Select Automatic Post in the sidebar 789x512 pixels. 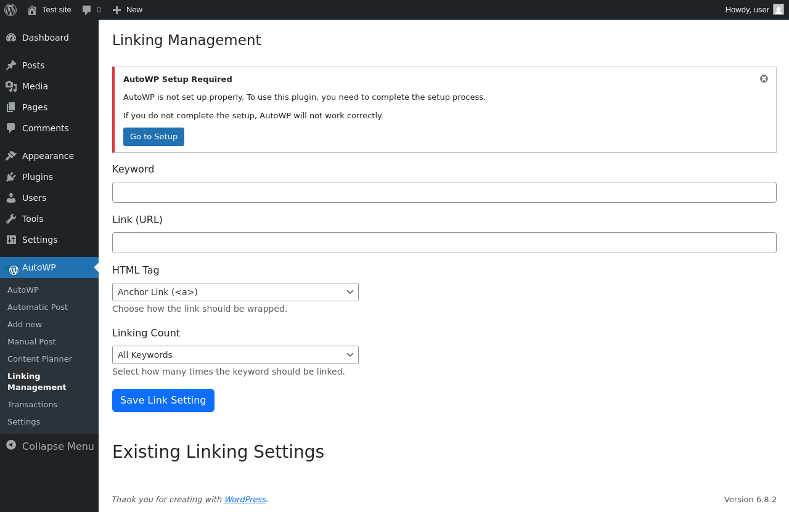pos(38,307)
